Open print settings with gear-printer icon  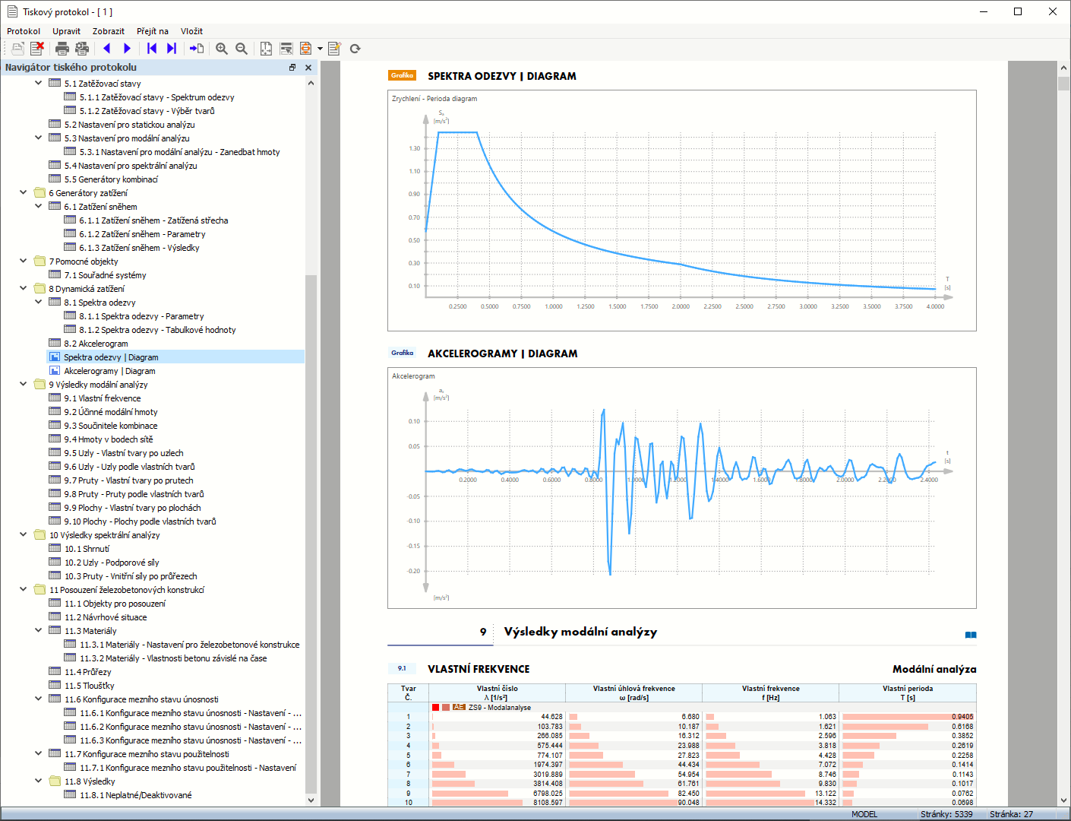pos(82,49)
